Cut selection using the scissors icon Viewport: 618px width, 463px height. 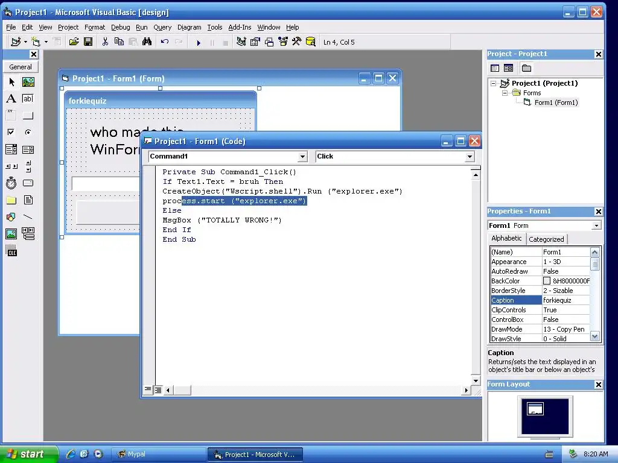[105, 42]
